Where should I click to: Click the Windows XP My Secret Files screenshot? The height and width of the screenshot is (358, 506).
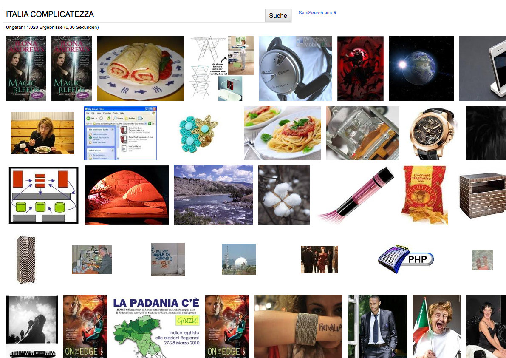(121, 134)
